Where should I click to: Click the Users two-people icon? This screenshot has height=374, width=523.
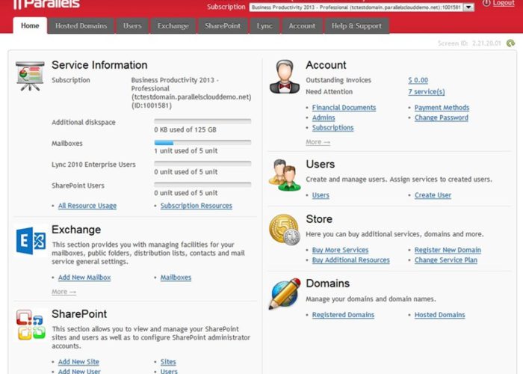click(x=285, y=175)
